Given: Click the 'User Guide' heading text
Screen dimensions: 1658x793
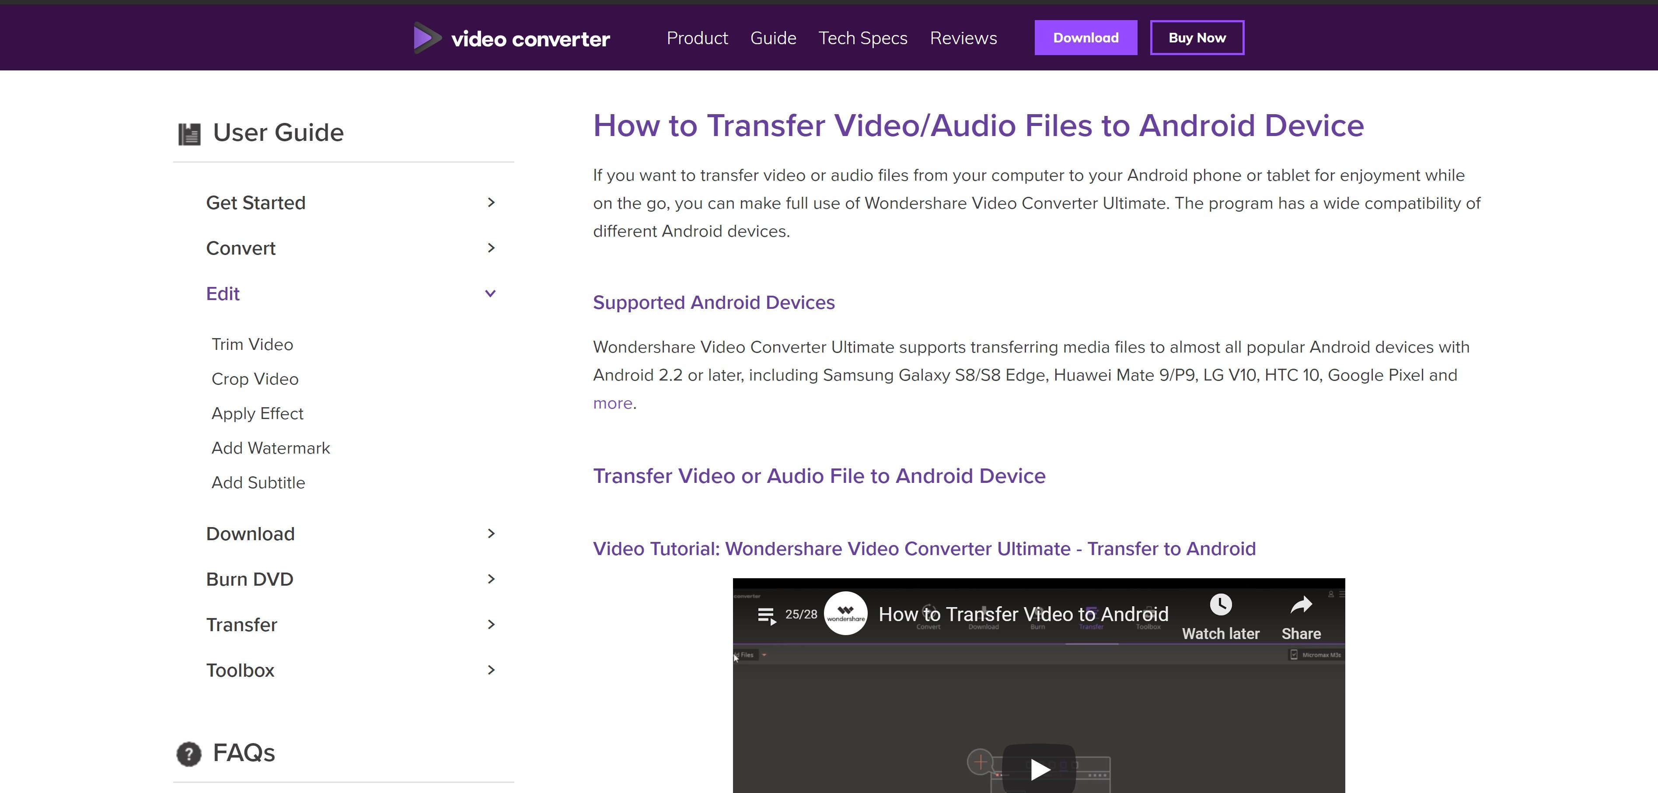Looking at the screenshot, I should (x=278, y=133).
